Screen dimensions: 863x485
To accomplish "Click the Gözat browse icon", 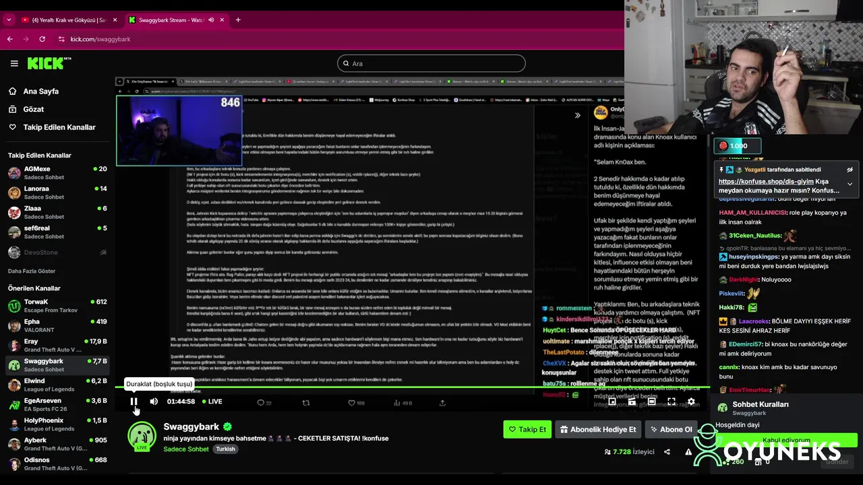I will coord(12,109).
